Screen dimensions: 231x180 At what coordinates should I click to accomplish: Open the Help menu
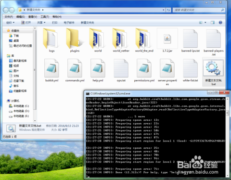pyautogui.click(x=57, y=17)
